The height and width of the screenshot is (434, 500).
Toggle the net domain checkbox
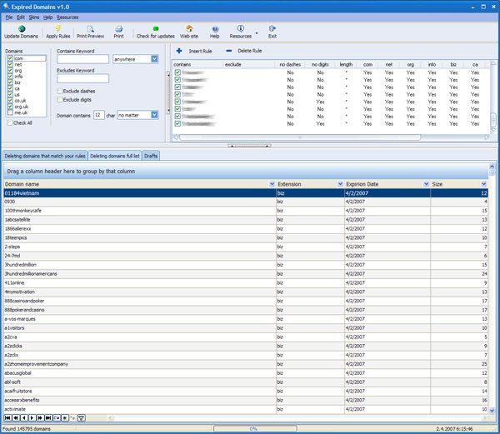(x=10, y=64)
